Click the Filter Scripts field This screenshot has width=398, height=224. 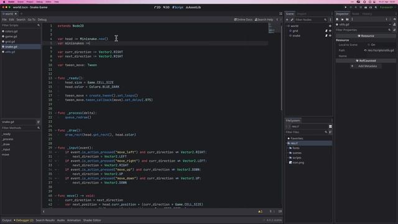pos(21,25)
